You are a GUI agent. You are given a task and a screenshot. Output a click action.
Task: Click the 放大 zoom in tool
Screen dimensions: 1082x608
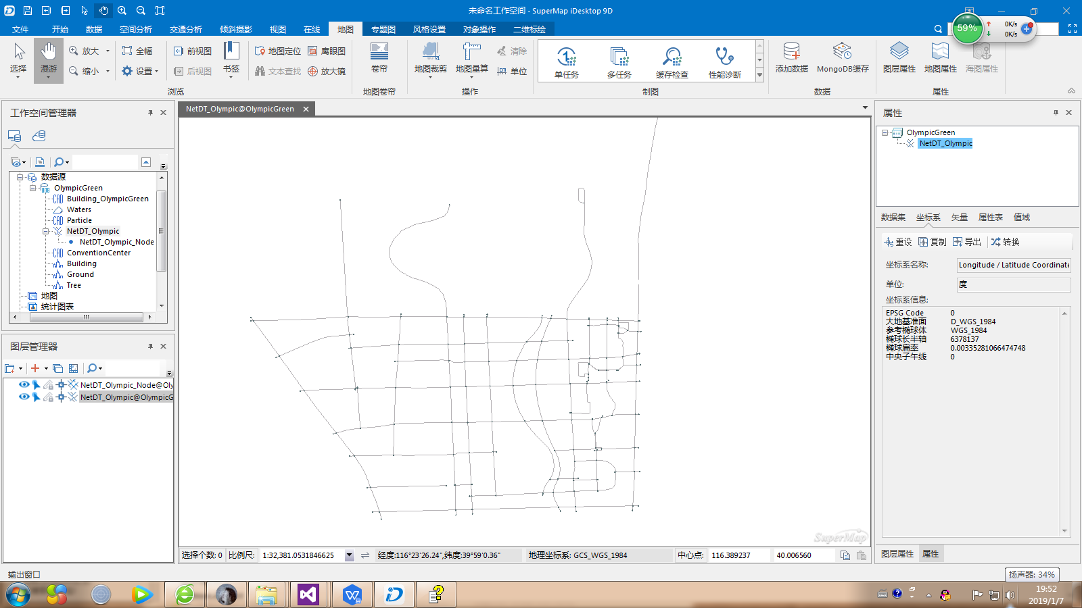84,51
